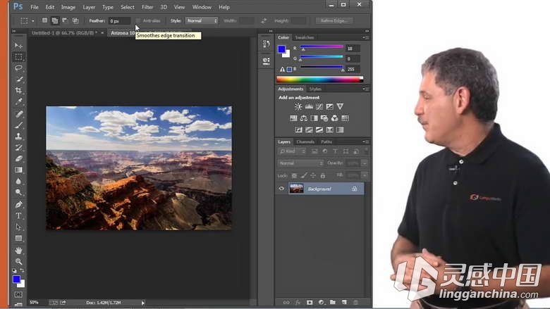Click the Color Balance adjustment icon

coord(304,118)
